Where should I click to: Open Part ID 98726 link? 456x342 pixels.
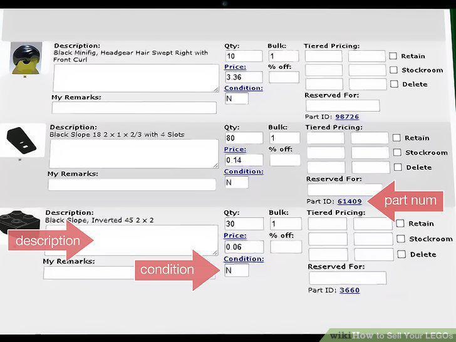(x=347, y=117)
